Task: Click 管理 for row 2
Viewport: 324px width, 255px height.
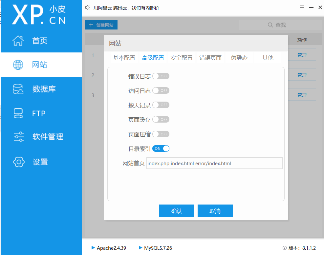Action: [302, 75]
